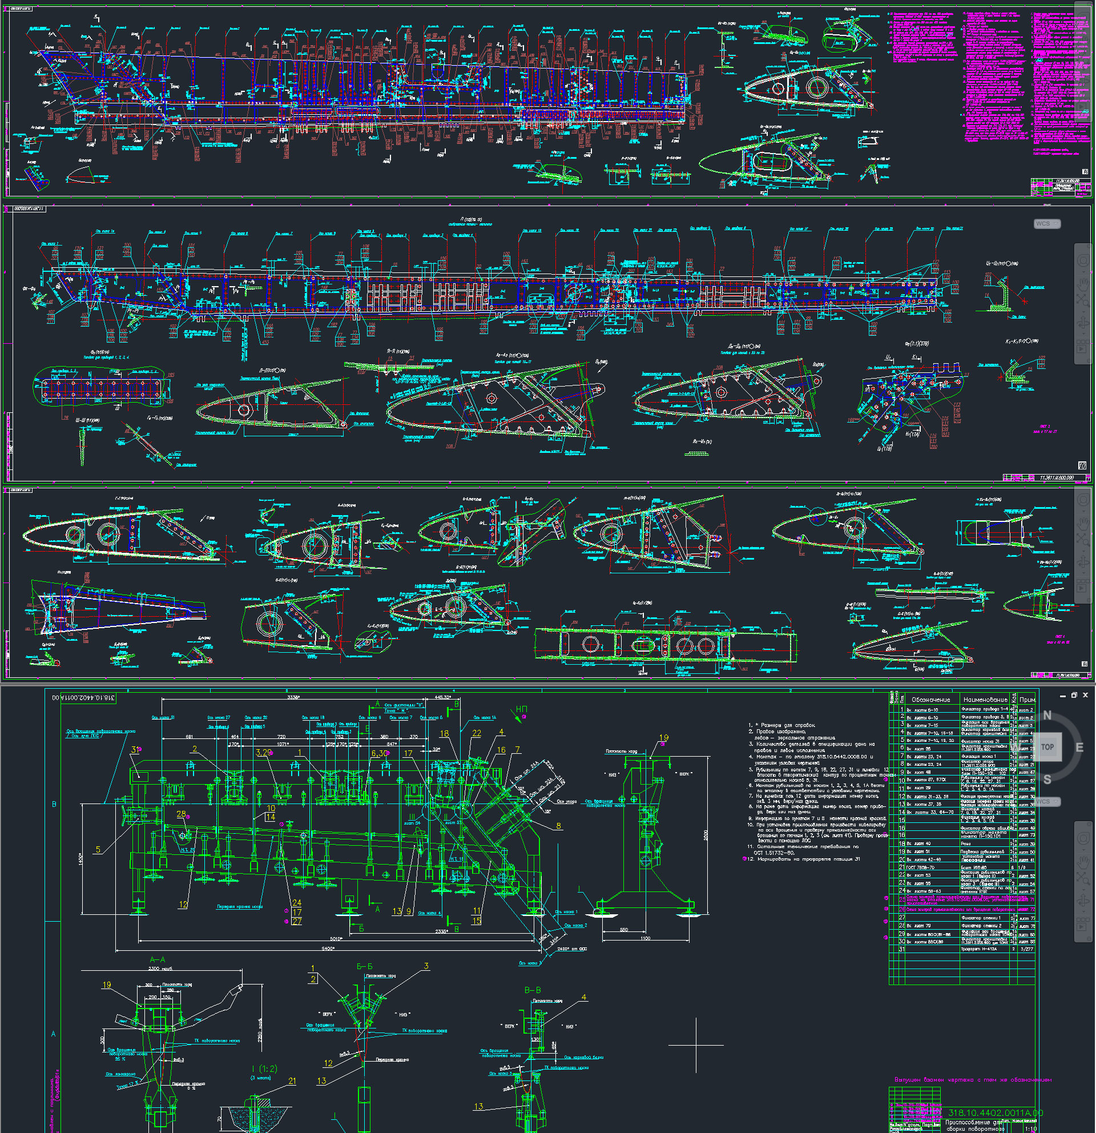Click the N compass direction on the ViewCube
This screenshot has height=1133, width=1096.
click(1047, 716)
